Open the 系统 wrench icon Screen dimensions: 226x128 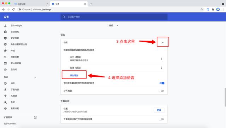[5, 102]
